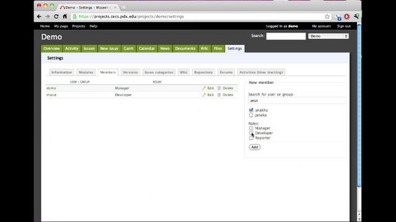The image size is (396, 222).
Task: Edit the marut member's roles
Action: click(x=210, y=95)
